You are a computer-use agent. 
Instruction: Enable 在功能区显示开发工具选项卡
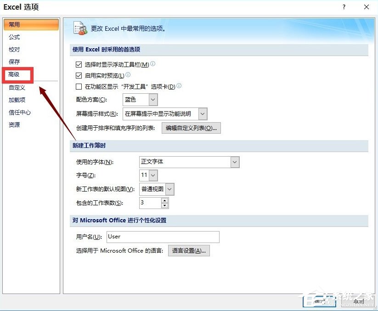pyautogui.click(x=79, y=86)
